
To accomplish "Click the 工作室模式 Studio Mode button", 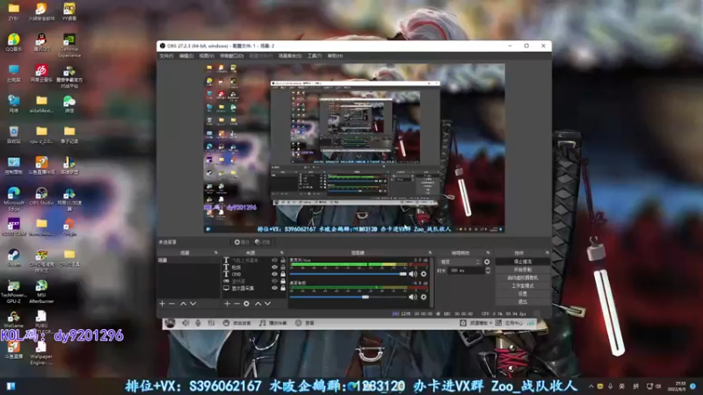I will tap(523, 286).
